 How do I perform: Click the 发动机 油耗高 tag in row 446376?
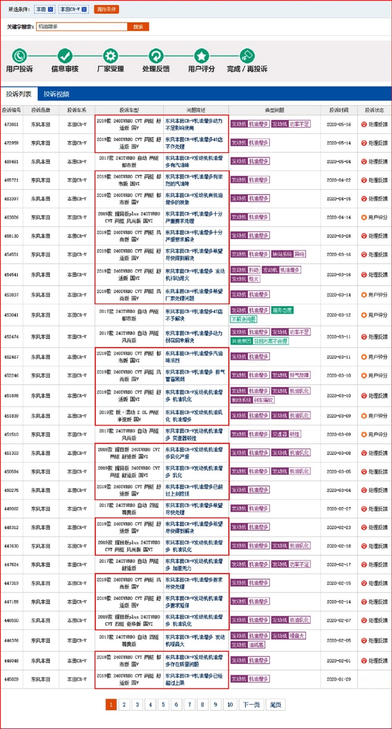point(248,645)
